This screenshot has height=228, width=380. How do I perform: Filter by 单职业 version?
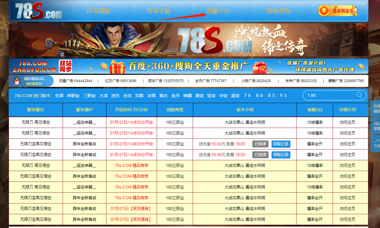click(x=73, y=96)
